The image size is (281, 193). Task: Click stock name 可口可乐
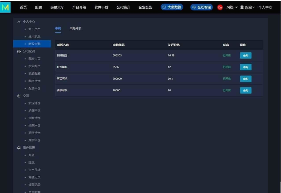coord(62,79)
